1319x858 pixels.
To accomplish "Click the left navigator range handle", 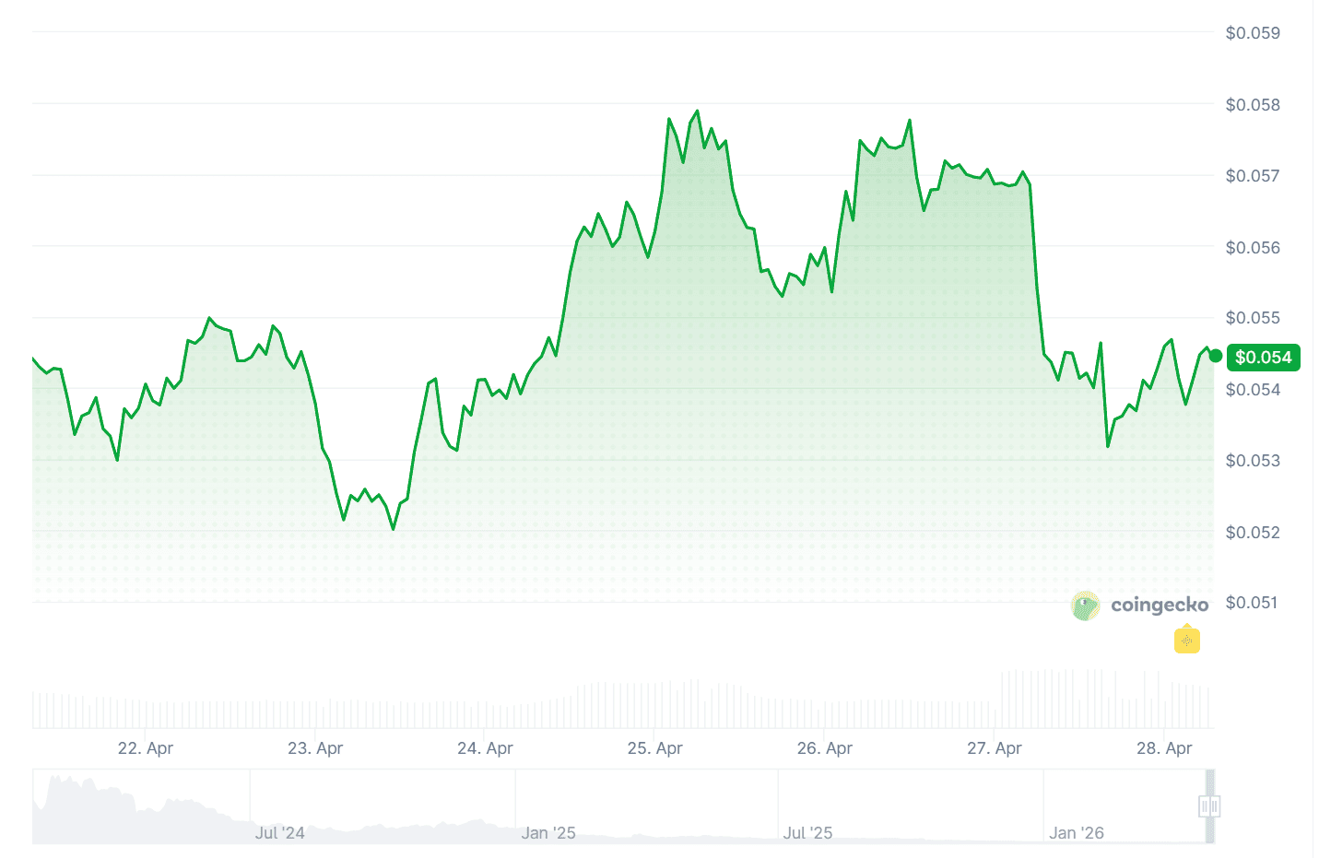I will [1204, 806].
